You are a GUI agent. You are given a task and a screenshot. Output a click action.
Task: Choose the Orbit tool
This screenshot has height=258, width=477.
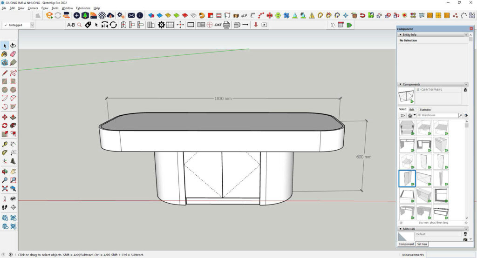click(x=5, y=172)
